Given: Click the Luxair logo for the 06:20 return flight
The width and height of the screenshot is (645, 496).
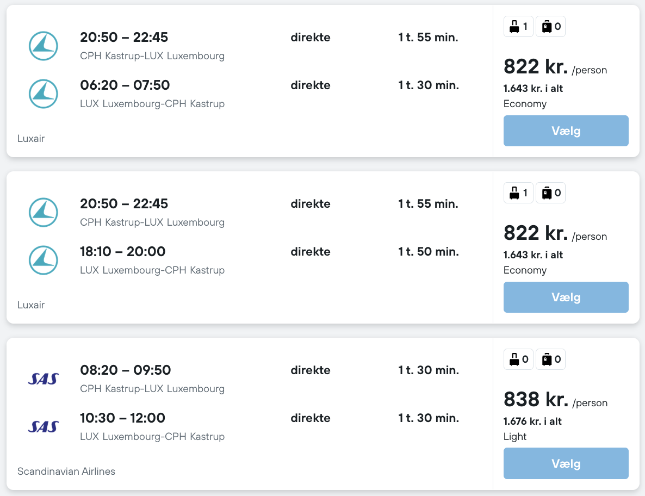Looking at the screenshot, I should click(43, 94).
